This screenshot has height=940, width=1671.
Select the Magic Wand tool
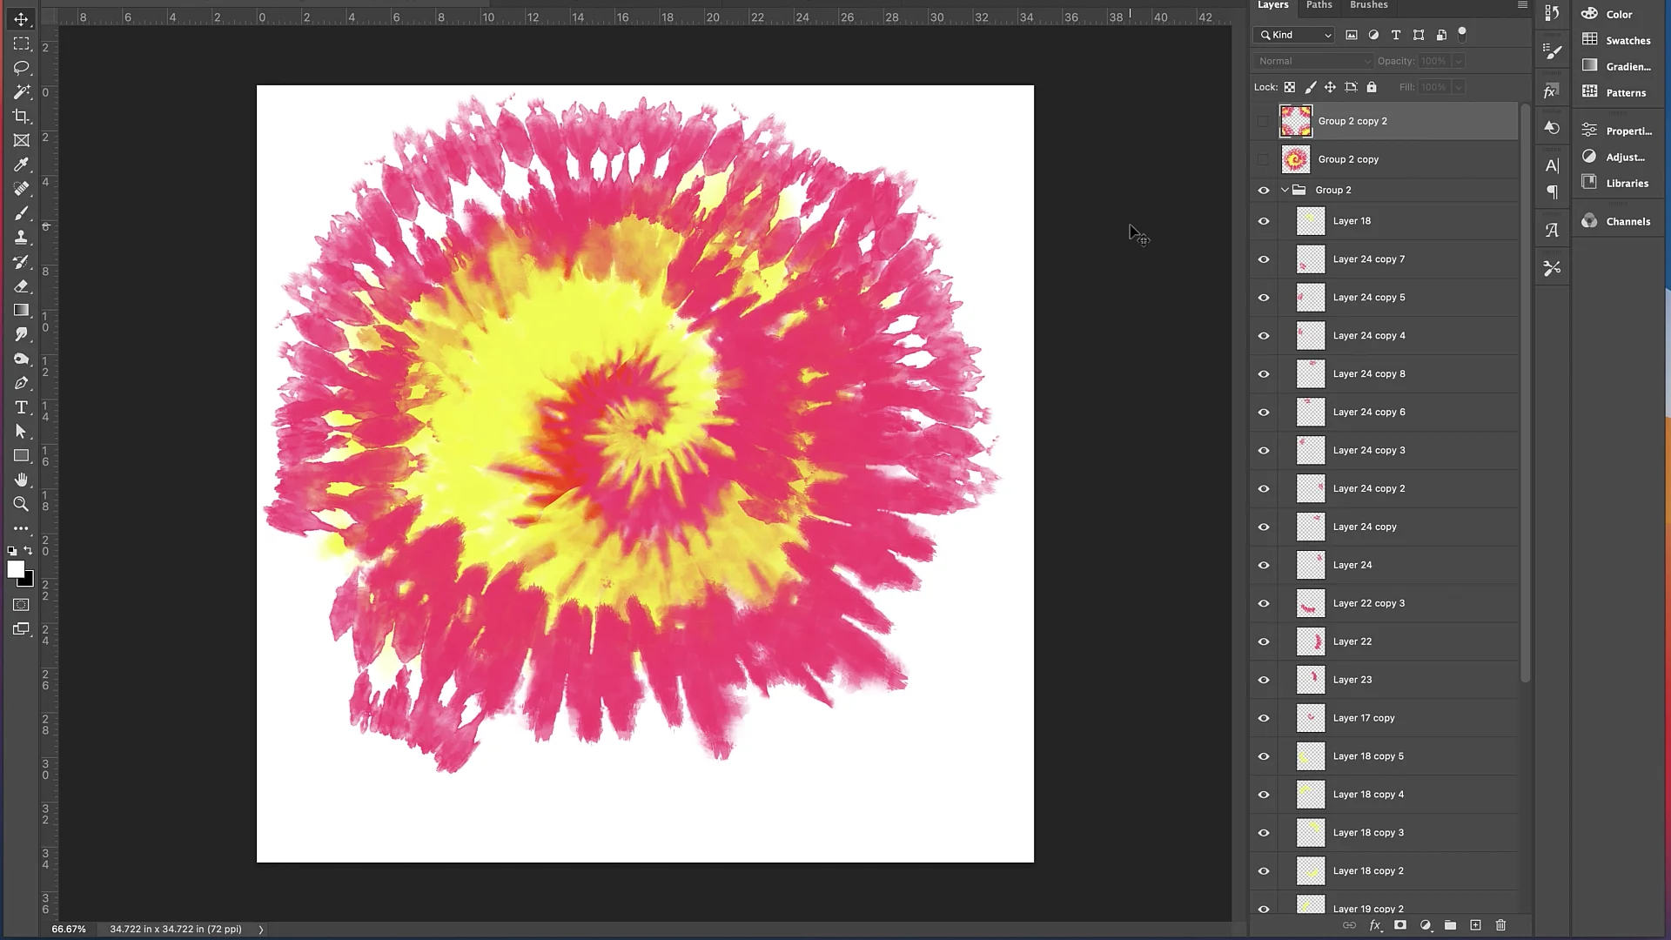(x=21, y=91)
